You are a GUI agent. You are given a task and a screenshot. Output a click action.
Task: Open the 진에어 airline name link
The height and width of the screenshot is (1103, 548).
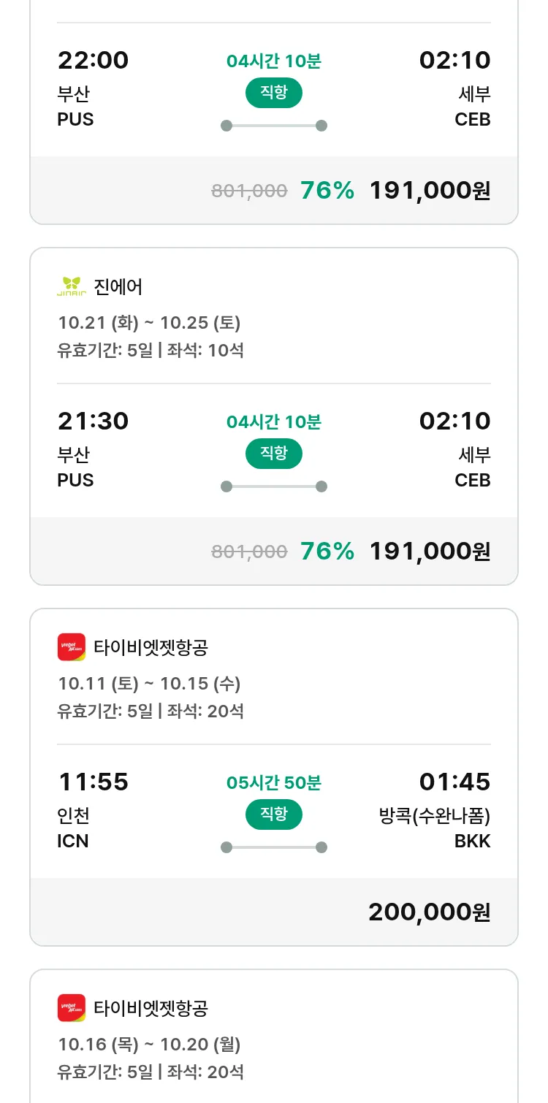[118, 286]
